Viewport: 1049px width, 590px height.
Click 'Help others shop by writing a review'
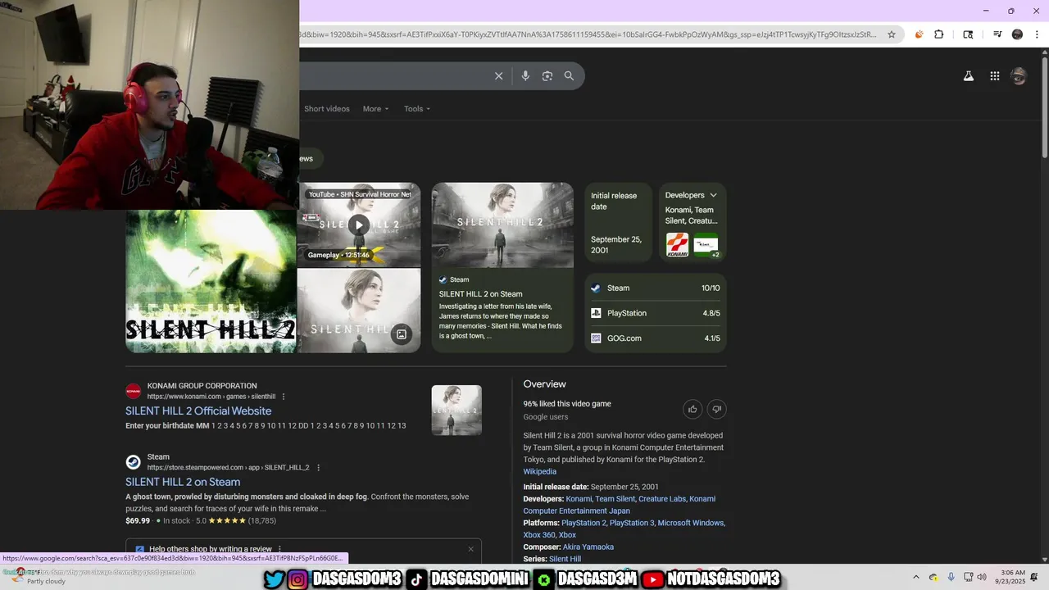[x=211, y=549]
